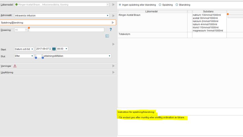The width and height of the screenshot is (243, 137).
Task: Click the Slut count input field
Action: click(x=39, y=56)
